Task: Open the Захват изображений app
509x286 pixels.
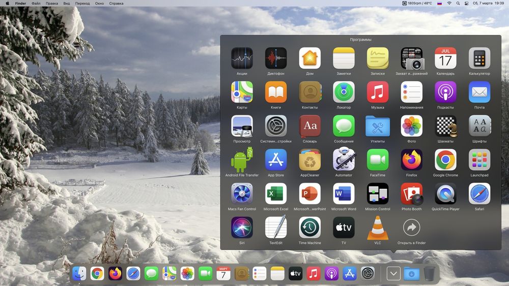Action: coord(411,58)
